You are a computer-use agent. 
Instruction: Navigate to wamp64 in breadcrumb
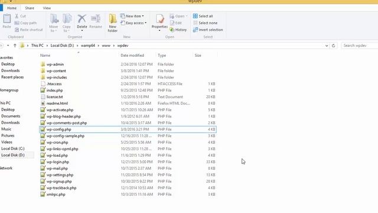pyautogui.click(x=88, y=46)
